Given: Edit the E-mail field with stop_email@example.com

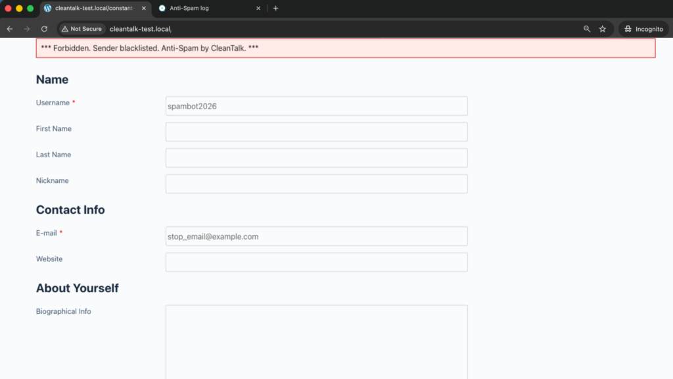Looking at the screenshot, I should [x=316, y=236].
